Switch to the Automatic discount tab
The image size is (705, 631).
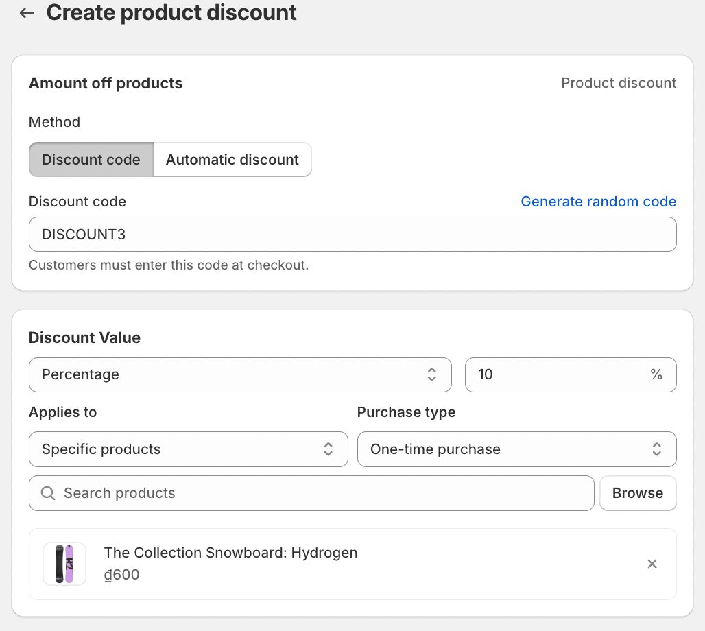[x=232, y=159]
